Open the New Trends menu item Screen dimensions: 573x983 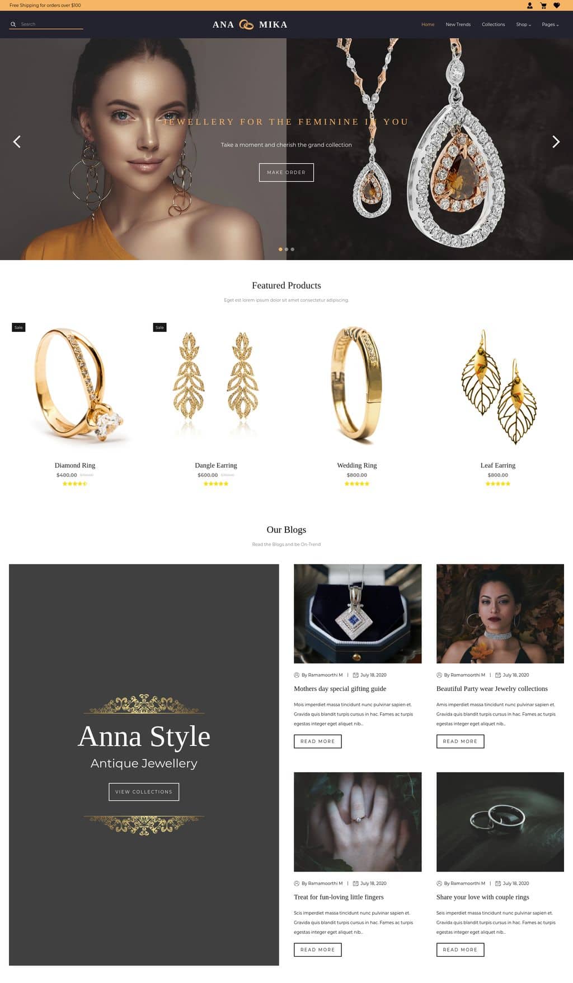click(x=458, y=25)
